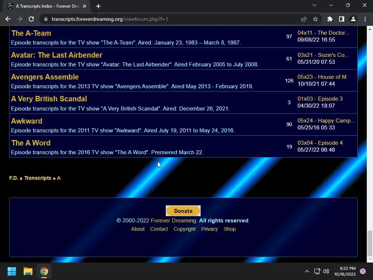The image size is (373, 280).
Task: Go to F.D. breadcrumb link
Action: point(13,178)
